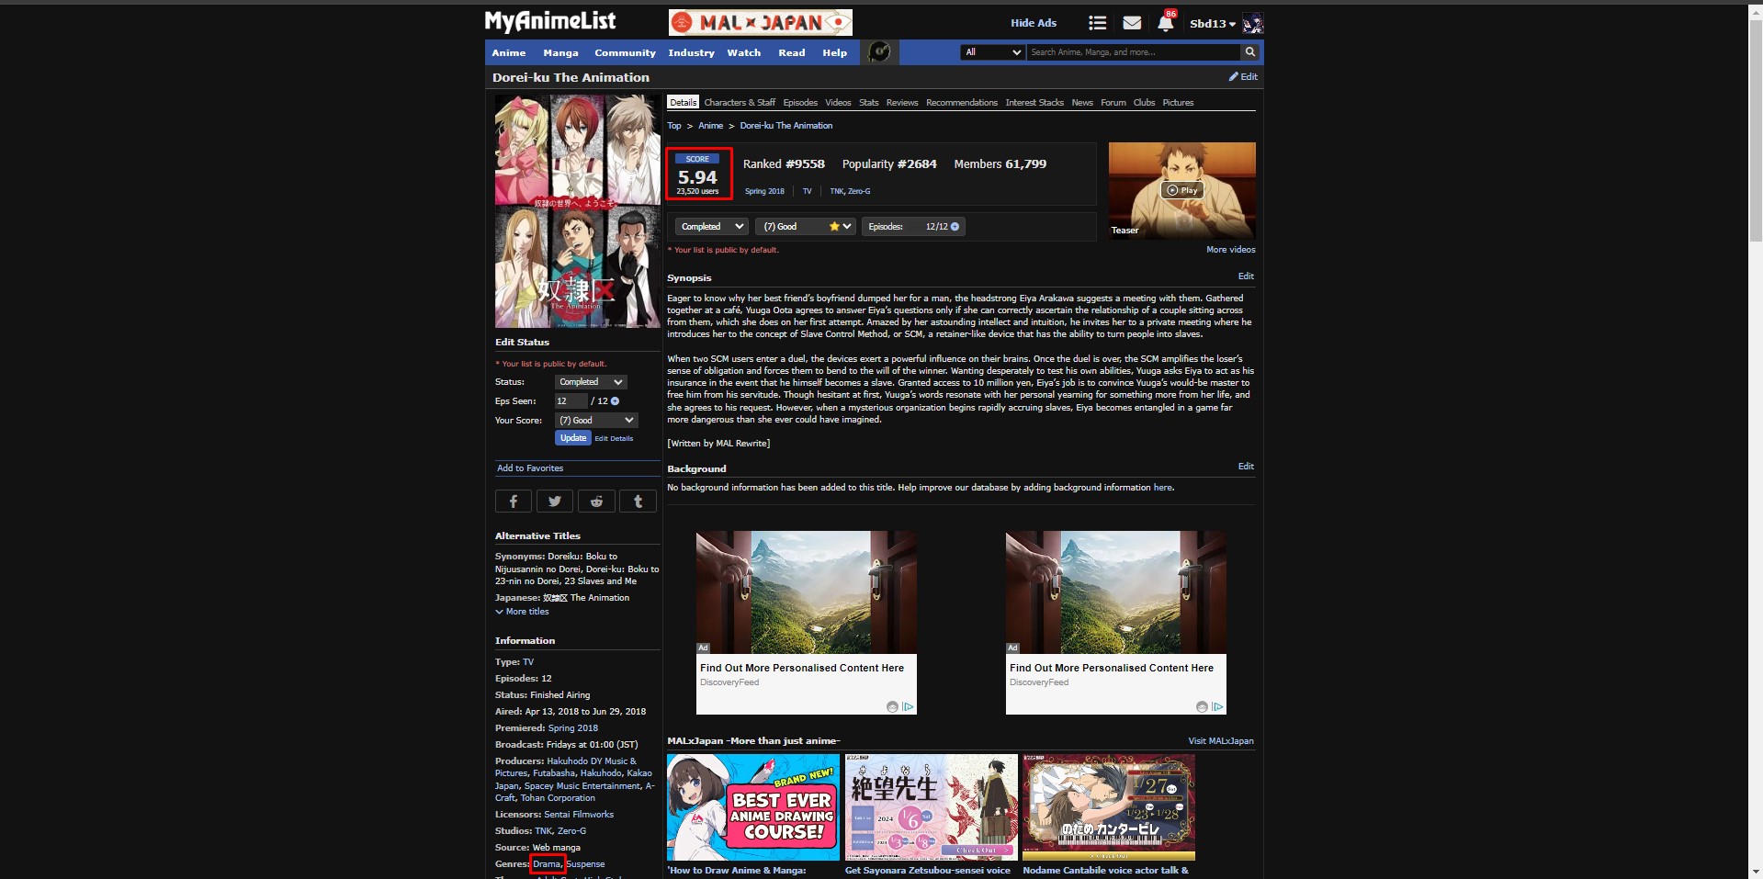
Task: Increment episodes with plus icon in Edit Status
Action: [x=615, y=401]
